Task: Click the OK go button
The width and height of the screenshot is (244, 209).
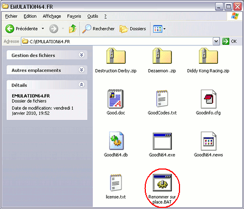Action: point(229,42)
